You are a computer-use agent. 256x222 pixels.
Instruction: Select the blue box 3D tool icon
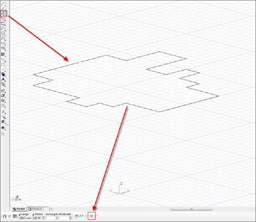pos(3,74)
